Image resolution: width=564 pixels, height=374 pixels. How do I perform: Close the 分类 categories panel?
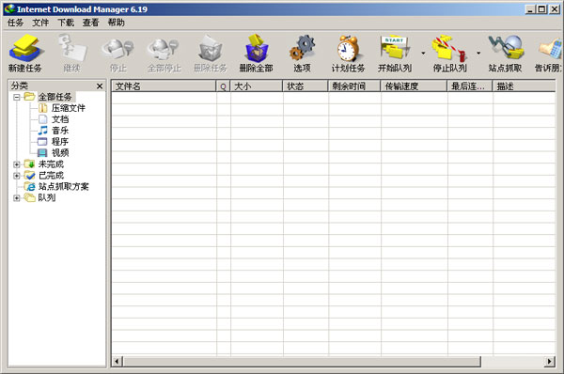point(100,86)
